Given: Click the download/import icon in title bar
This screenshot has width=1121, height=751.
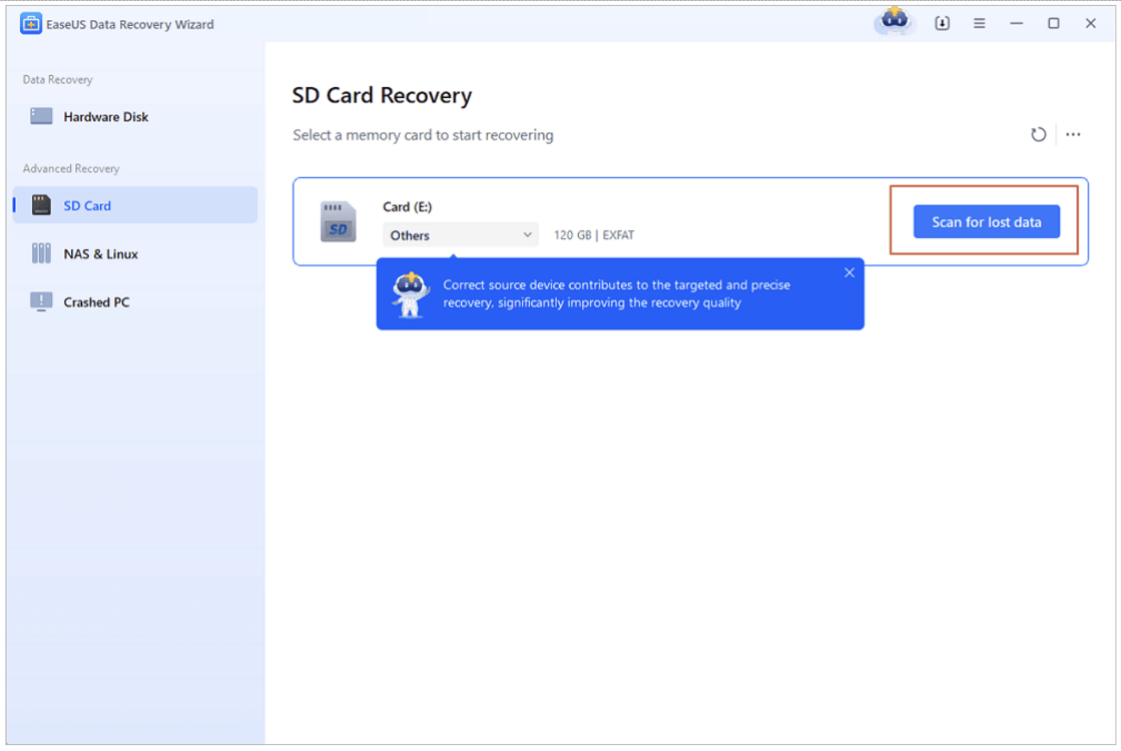Looking at the screenshot, I should (942, 23).
